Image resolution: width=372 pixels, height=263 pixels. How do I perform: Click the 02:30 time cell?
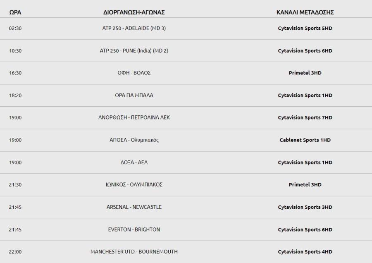[x=15, y=28]
